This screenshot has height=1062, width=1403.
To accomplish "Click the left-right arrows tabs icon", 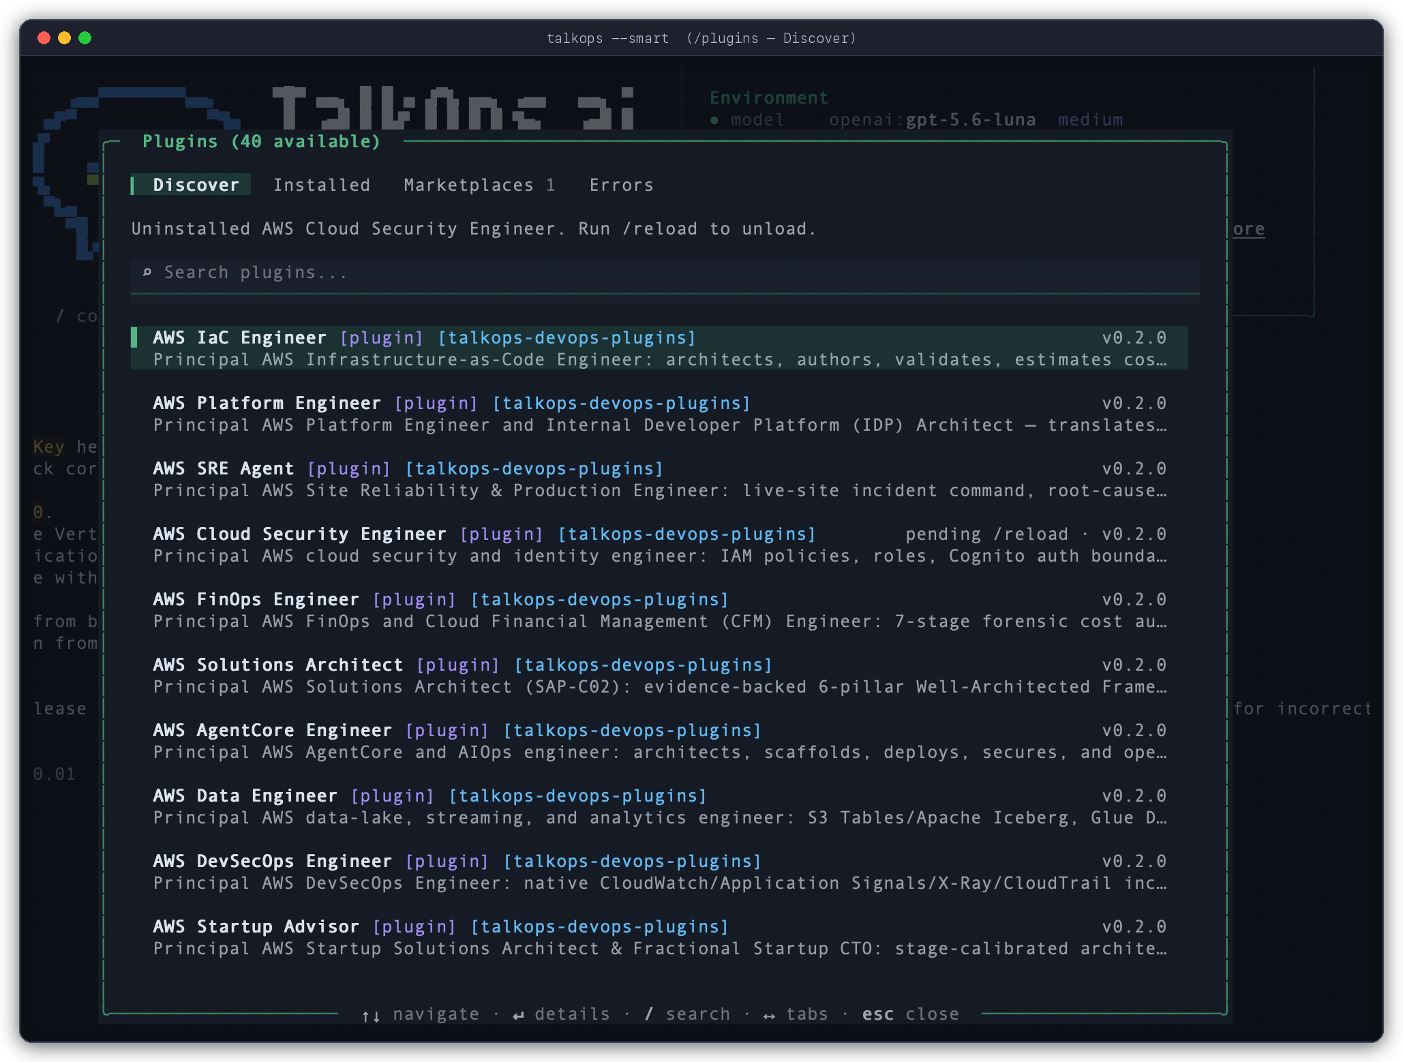I will [x=769, y=1015].
